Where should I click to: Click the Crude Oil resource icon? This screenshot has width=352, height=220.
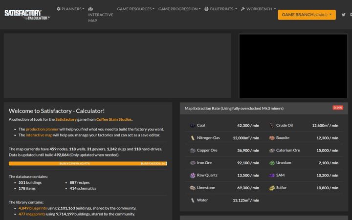pos(272,126)
